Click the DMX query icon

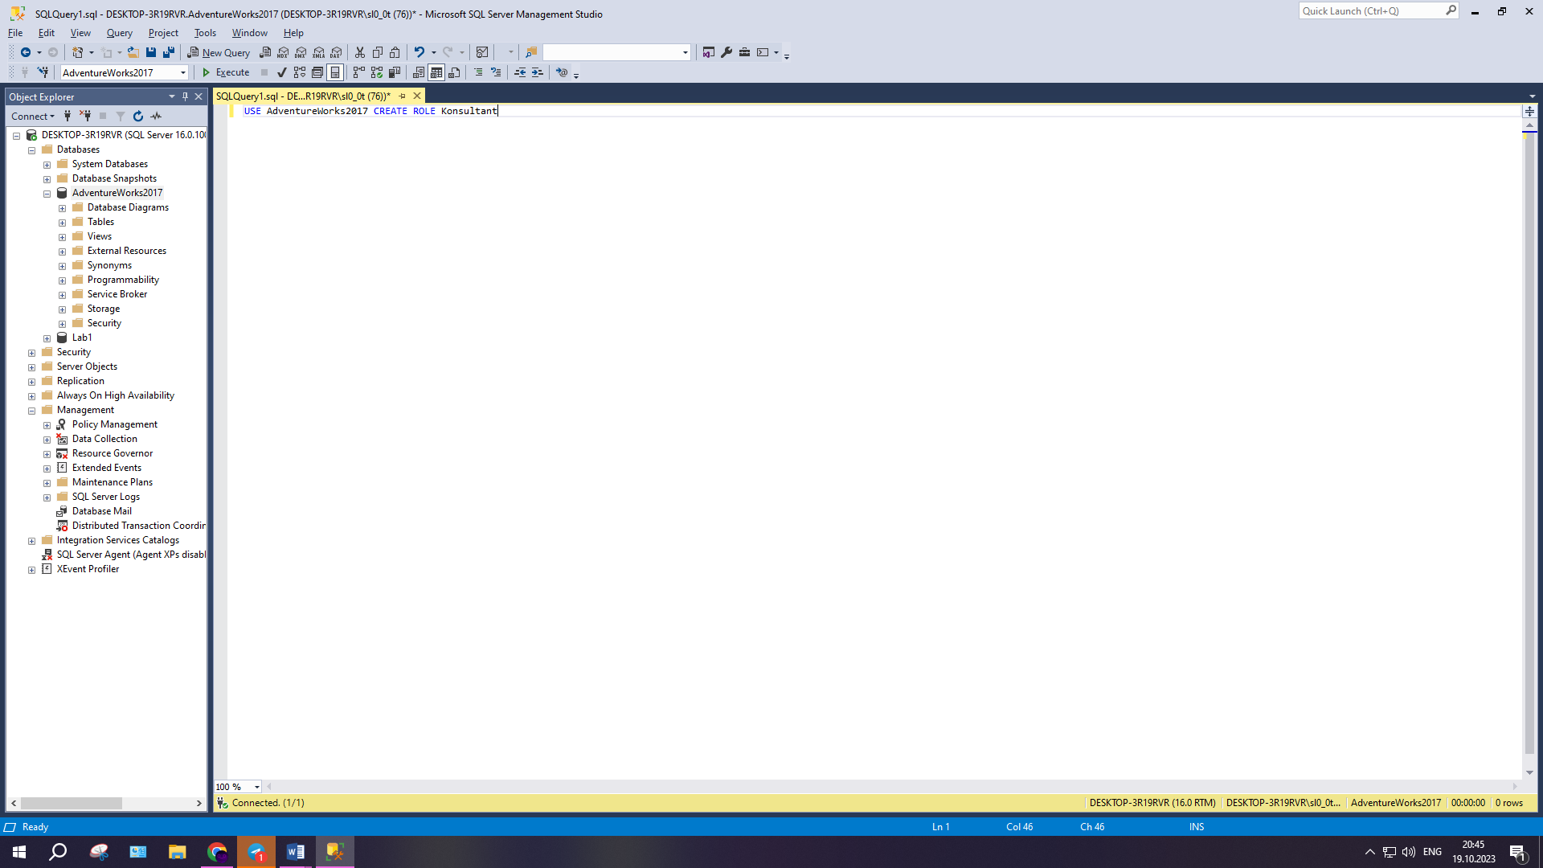tap(301, 52)
